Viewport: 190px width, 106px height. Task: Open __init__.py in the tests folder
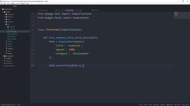12,29
